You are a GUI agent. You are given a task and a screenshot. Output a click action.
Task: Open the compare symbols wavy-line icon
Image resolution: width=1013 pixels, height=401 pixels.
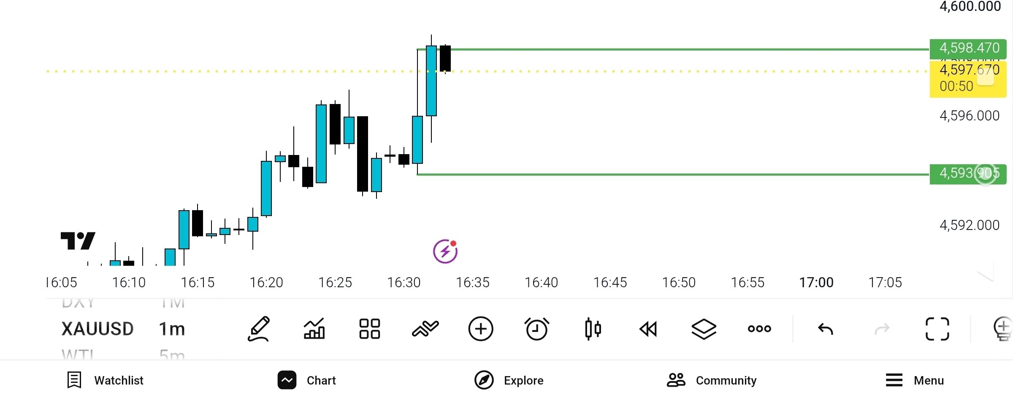point(425,329)
